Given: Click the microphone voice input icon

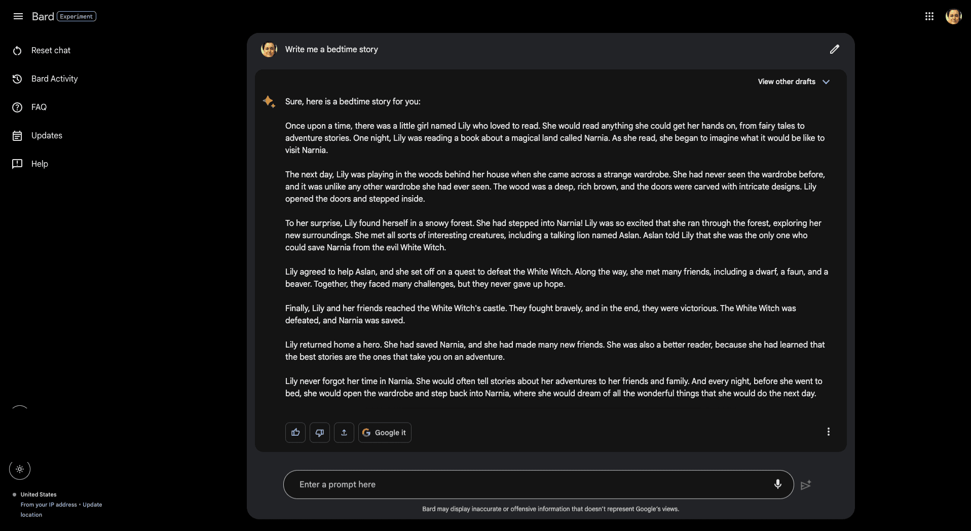Looking at the screenshot, I should point(777,484).
